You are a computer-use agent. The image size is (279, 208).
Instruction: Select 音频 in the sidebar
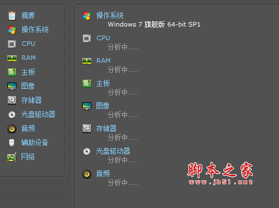[x=28, y=129]
